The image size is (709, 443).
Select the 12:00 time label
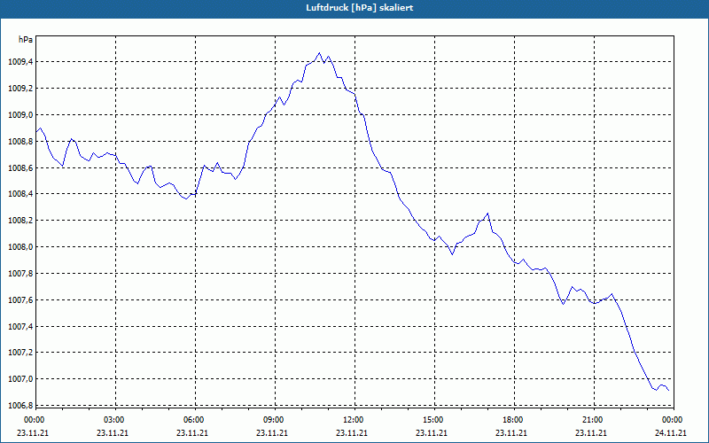coord(354,420)
